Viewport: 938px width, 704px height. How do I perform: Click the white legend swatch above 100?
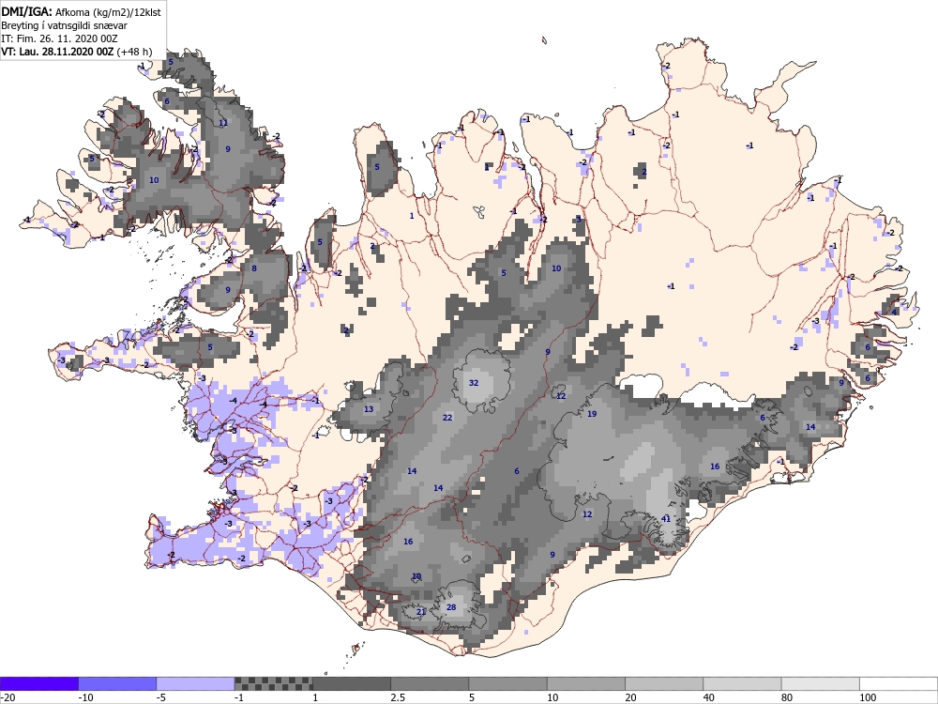[899, 683]
